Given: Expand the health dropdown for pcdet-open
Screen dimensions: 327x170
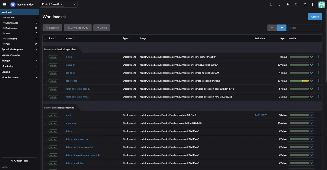Looking at the screenshot, I should point(311,81).
